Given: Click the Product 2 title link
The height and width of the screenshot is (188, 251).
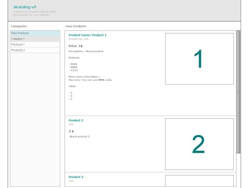Looking at the screenshot, I should pos(76,120).
